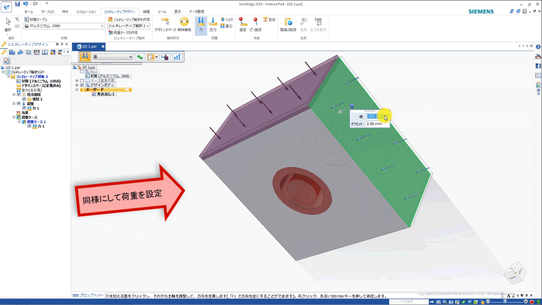Click the view orientation cube
This screenshot has width=542, height=305.
515,273
